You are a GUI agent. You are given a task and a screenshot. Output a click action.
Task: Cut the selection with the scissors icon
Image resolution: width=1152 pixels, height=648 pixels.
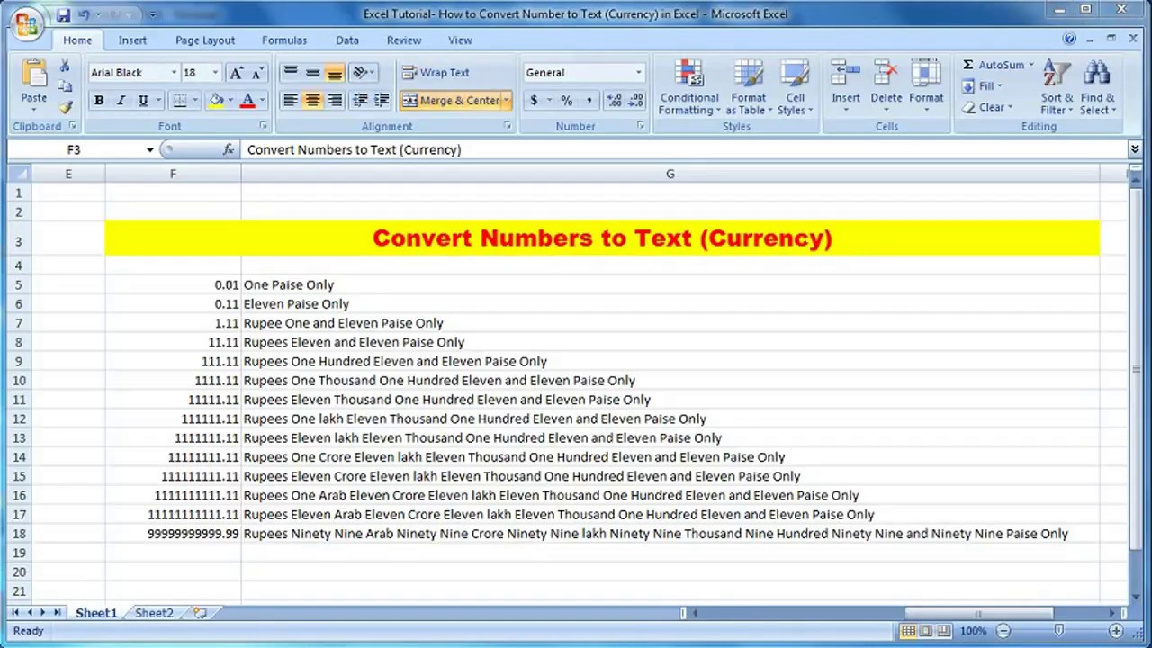coord(65,66)
